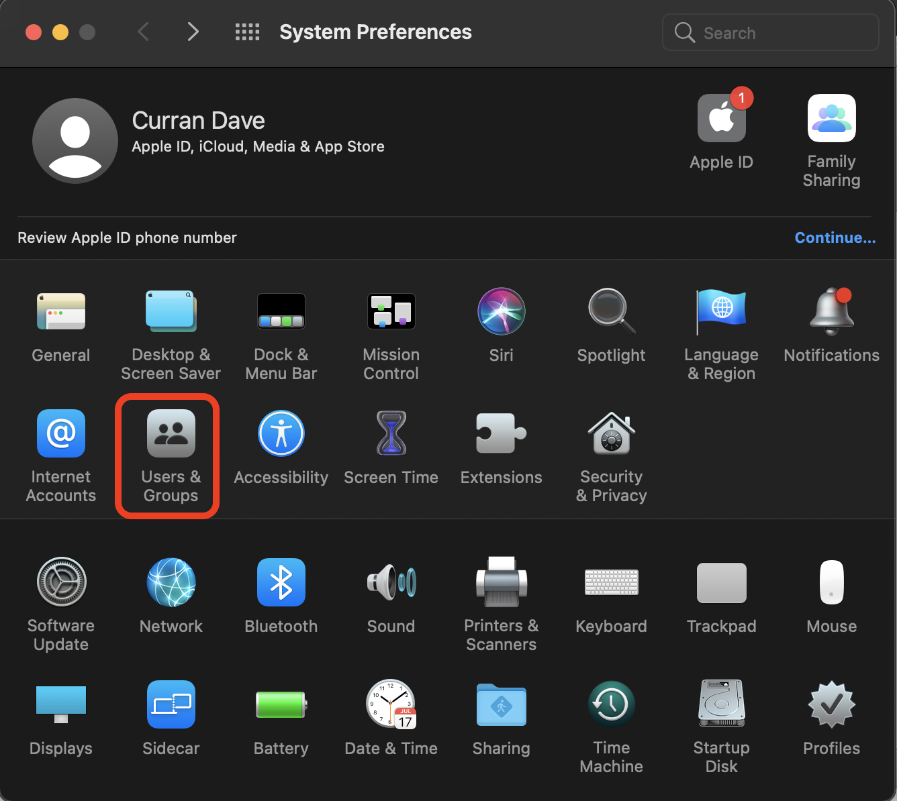Select the Accessibility icon

281,434
